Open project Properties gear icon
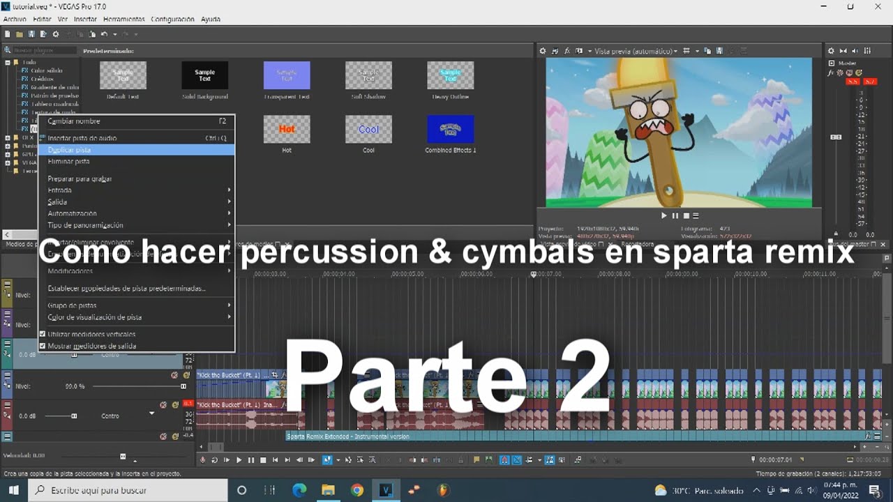This screenshot has height=502, width=893. coord(56,34)
